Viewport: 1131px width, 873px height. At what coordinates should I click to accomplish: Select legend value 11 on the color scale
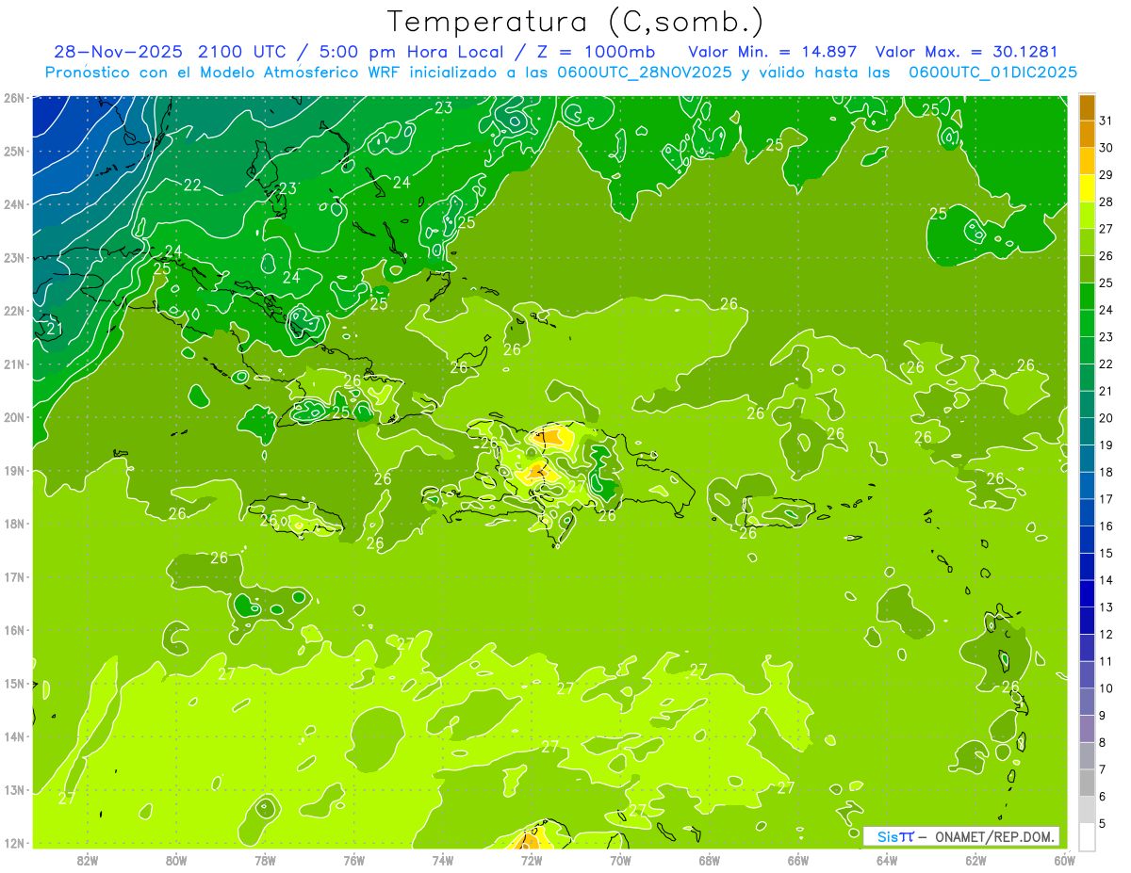(x=1106, y=661)
